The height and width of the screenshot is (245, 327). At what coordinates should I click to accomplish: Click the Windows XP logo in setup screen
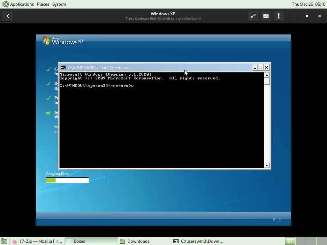[x=63, y=41]
